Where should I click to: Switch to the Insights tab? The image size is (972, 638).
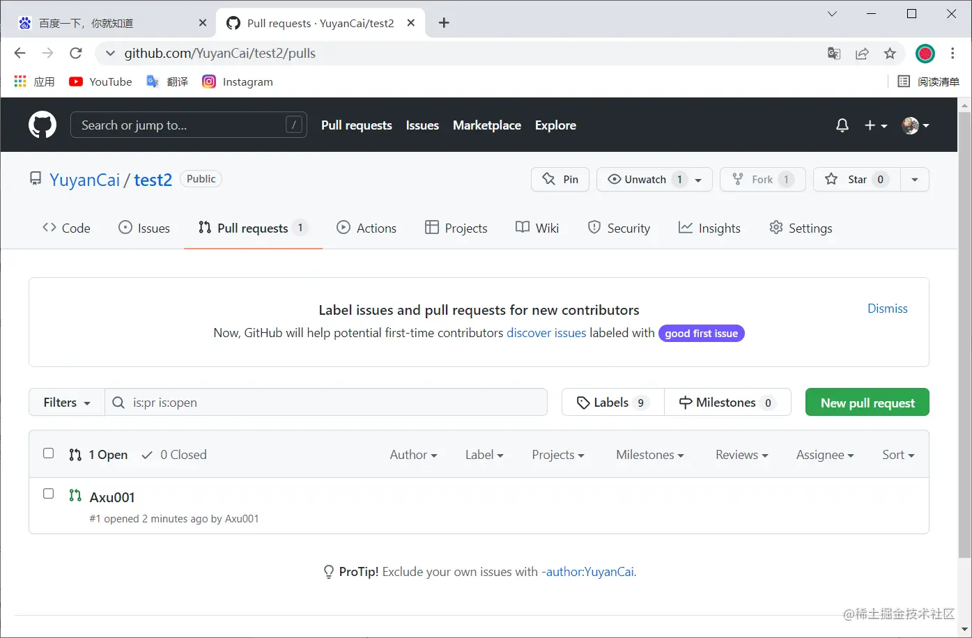(709, 228)
